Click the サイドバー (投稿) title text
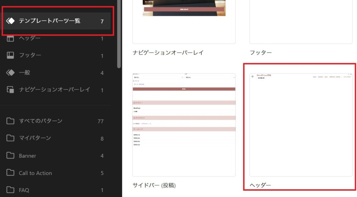Viewport: 357px width, 197px height. [154, 185]
